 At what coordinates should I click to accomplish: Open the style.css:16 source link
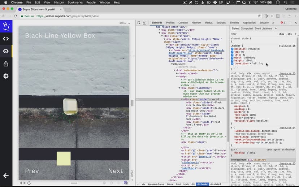point(287,46)
